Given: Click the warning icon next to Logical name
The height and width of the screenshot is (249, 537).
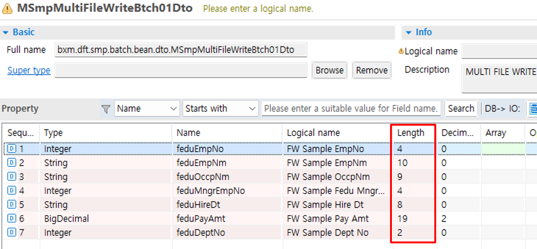Looking at the screenshot, I should (401, 52).
